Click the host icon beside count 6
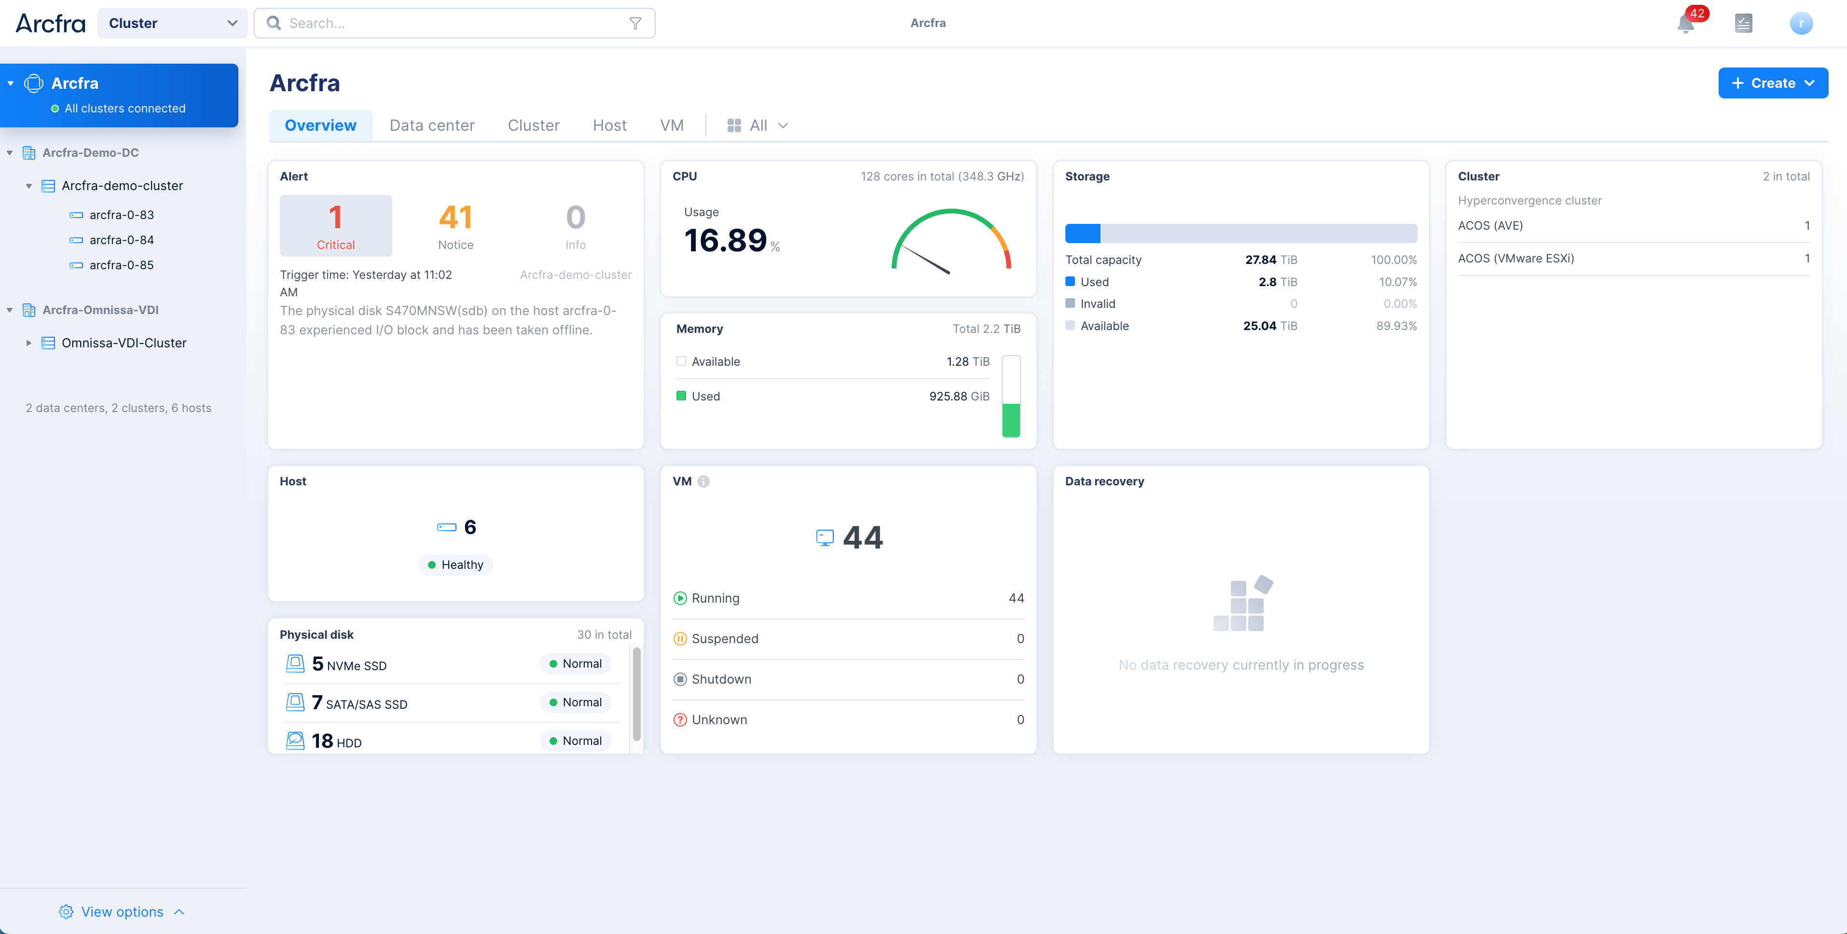 pyautogui.click(x=447, y=528)
